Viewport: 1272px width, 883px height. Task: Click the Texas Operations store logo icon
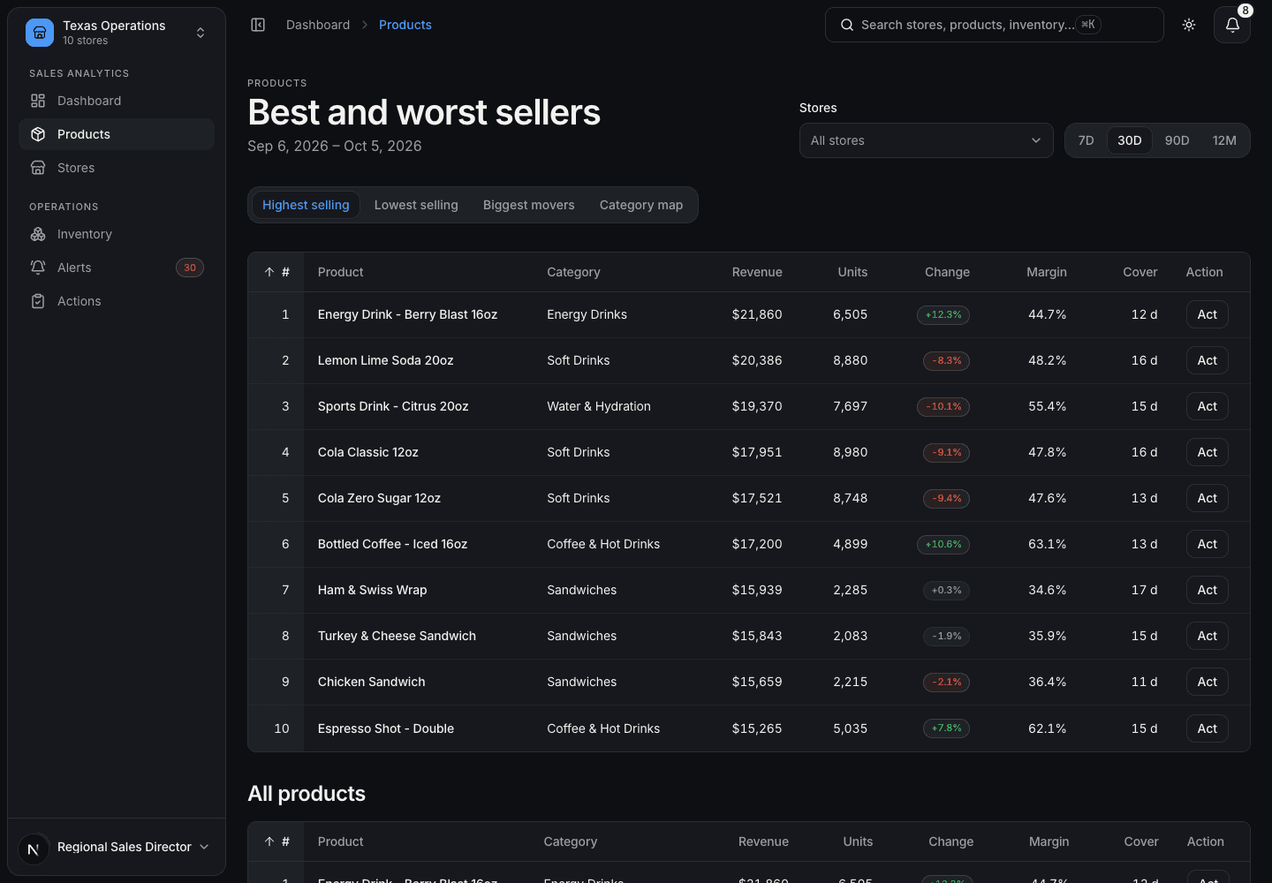pos(40,33)
